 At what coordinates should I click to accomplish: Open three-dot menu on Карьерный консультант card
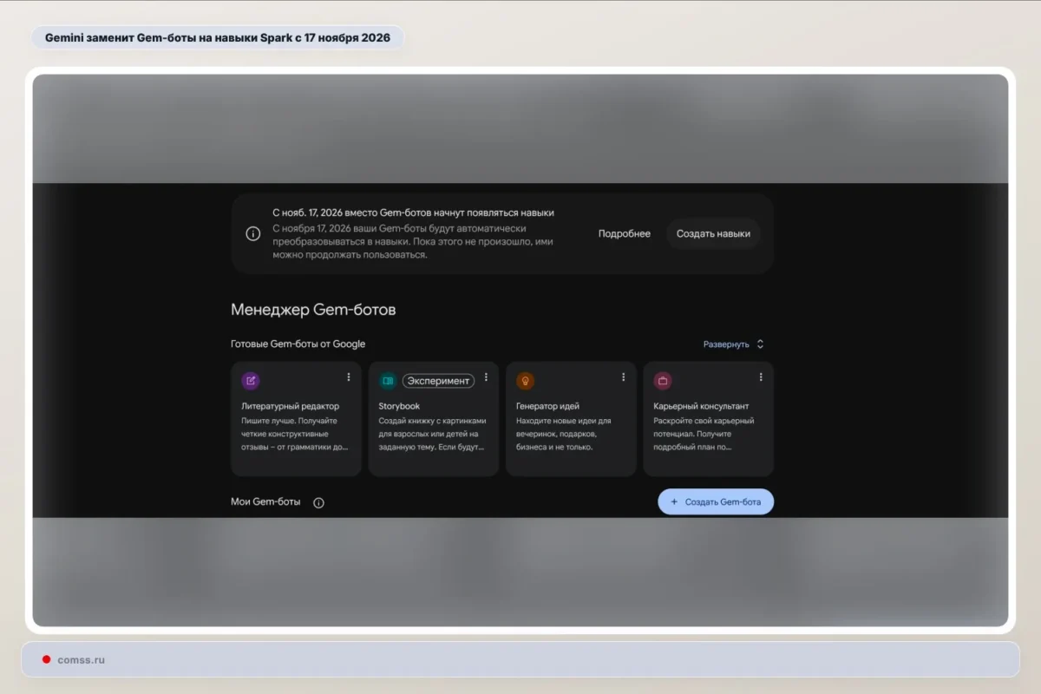(x=761, y=377)
